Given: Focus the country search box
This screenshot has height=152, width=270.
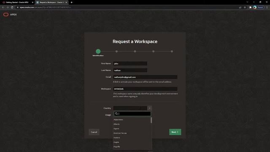Looking at the screenshot, I should pyautogui.click(x=132, y=114).
